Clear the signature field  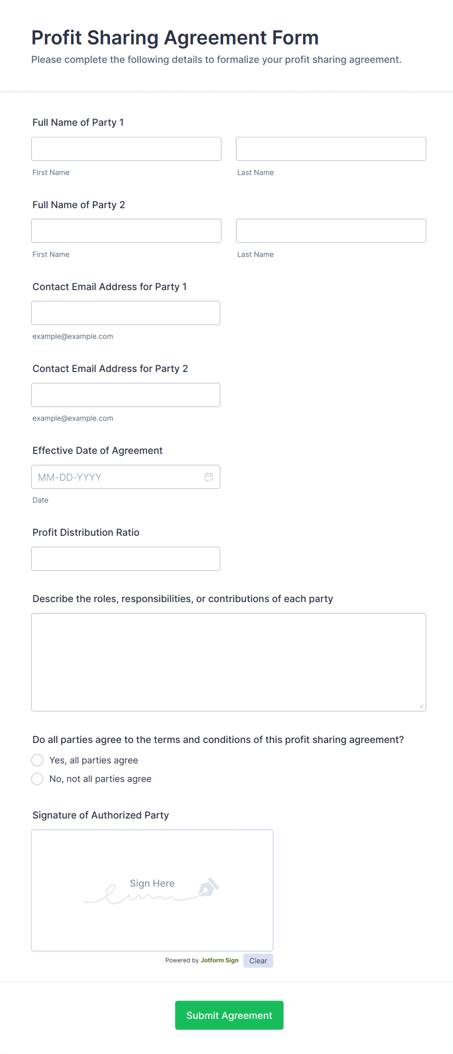[x=258, y=960]
